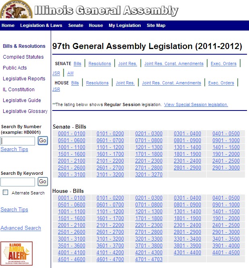The width and height of the screenshot is (249, 268).
Task: Open House Bills 3701 - 3800
Action: click(149, 246)
